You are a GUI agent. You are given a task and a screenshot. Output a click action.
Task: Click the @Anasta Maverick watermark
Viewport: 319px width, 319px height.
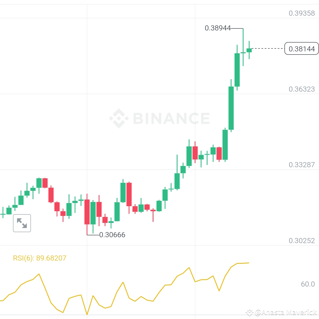click(284, 312)
